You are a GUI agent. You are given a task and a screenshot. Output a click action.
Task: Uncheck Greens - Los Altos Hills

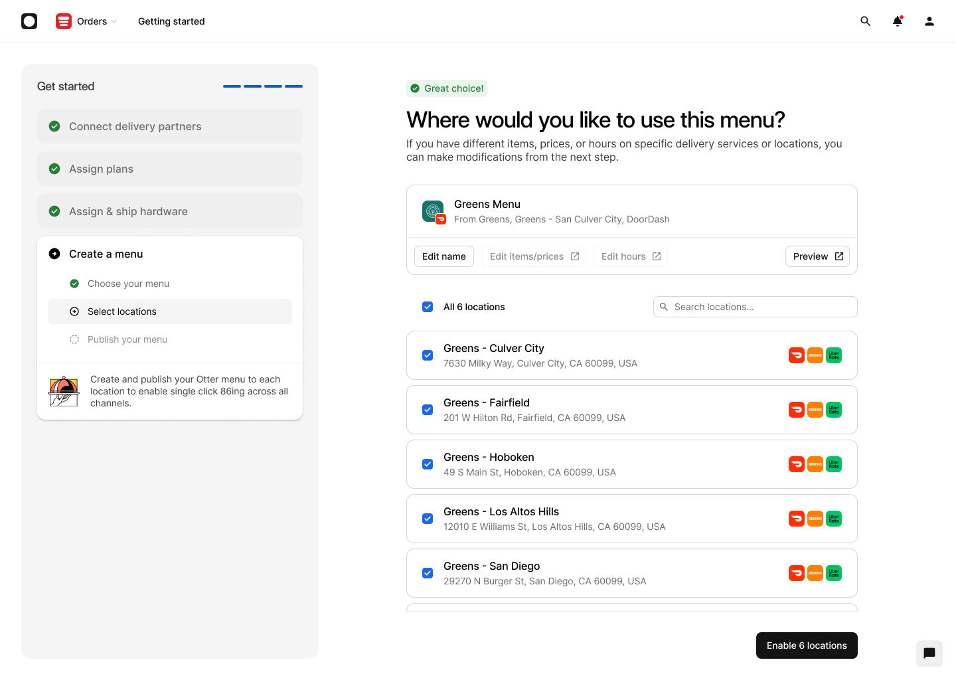pos(428,518)
